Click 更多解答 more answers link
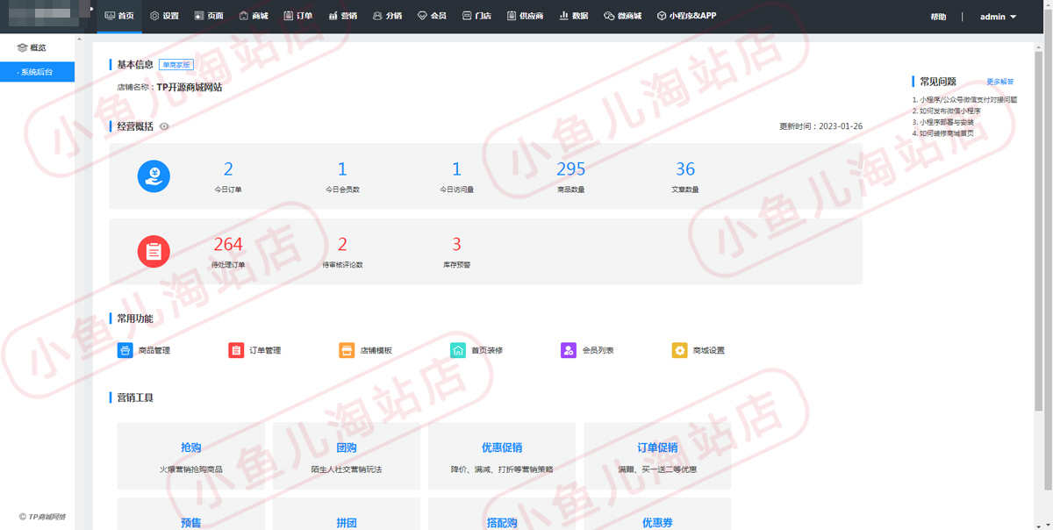 click(x=1000, y=82)
